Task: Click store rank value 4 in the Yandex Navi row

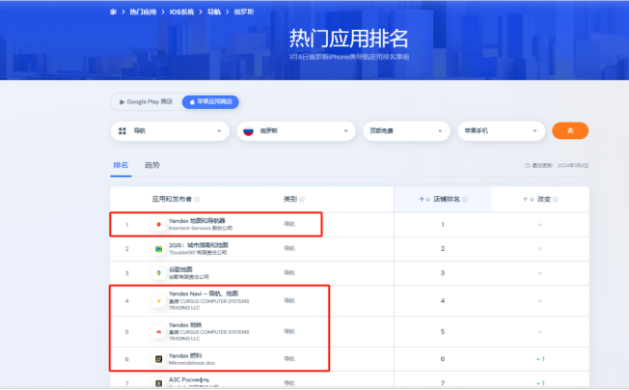Action: pos(443,301)
